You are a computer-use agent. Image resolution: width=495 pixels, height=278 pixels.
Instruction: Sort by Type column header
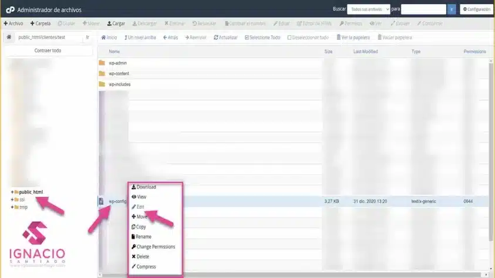tap(416, 52)
